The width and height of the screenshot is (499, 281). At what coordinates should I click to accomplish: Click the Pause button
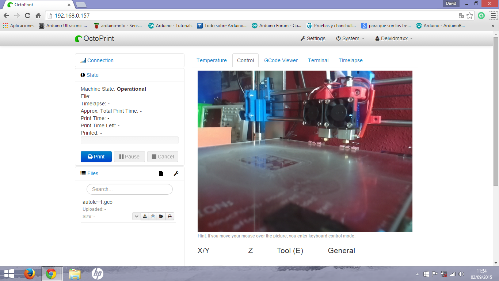pos(129,157)
